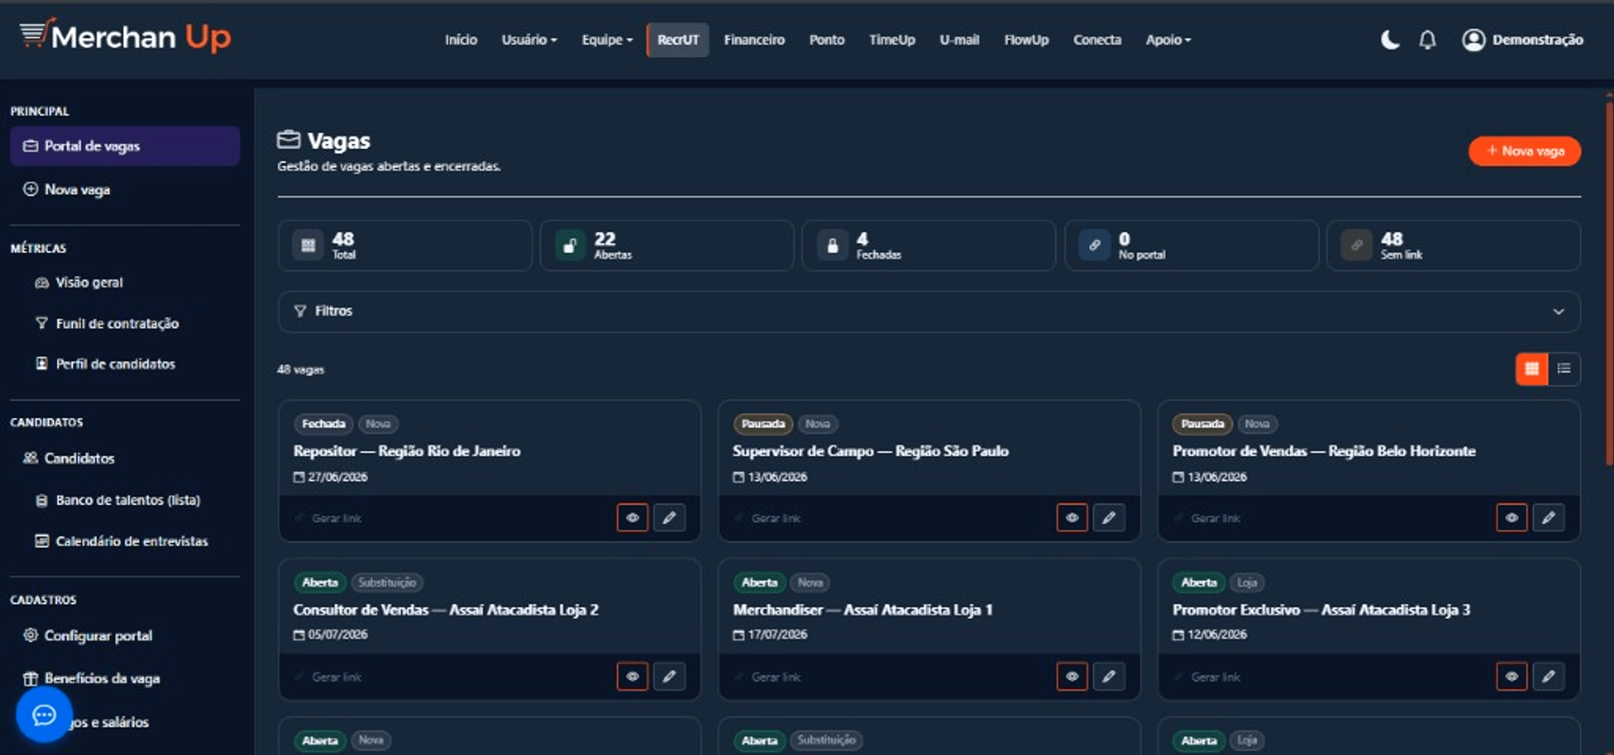Click the 4 Fechadas stat card
The width and height of the screenshot is (1614, 755).
pyautogui.click(x=929, y=246)
